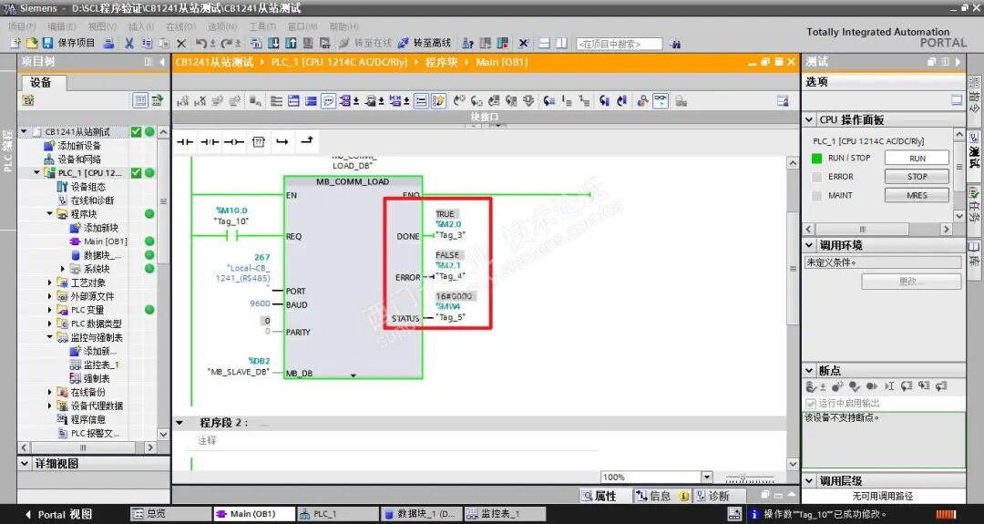Collapse the PLC_1 tree node
Viewport: 984px width, 524px height.
click(37, 172)
